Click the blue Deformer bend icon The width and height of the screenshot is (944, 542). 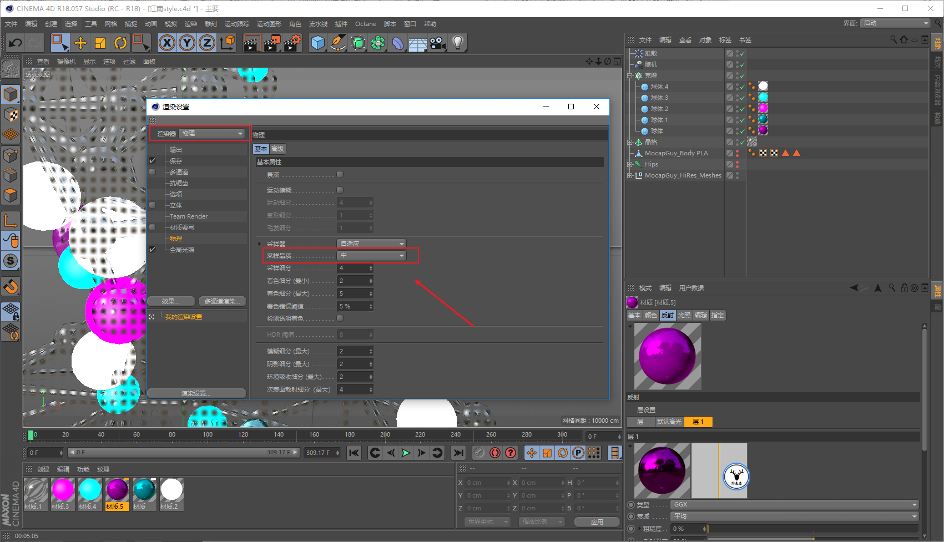(x=398, y=43)
